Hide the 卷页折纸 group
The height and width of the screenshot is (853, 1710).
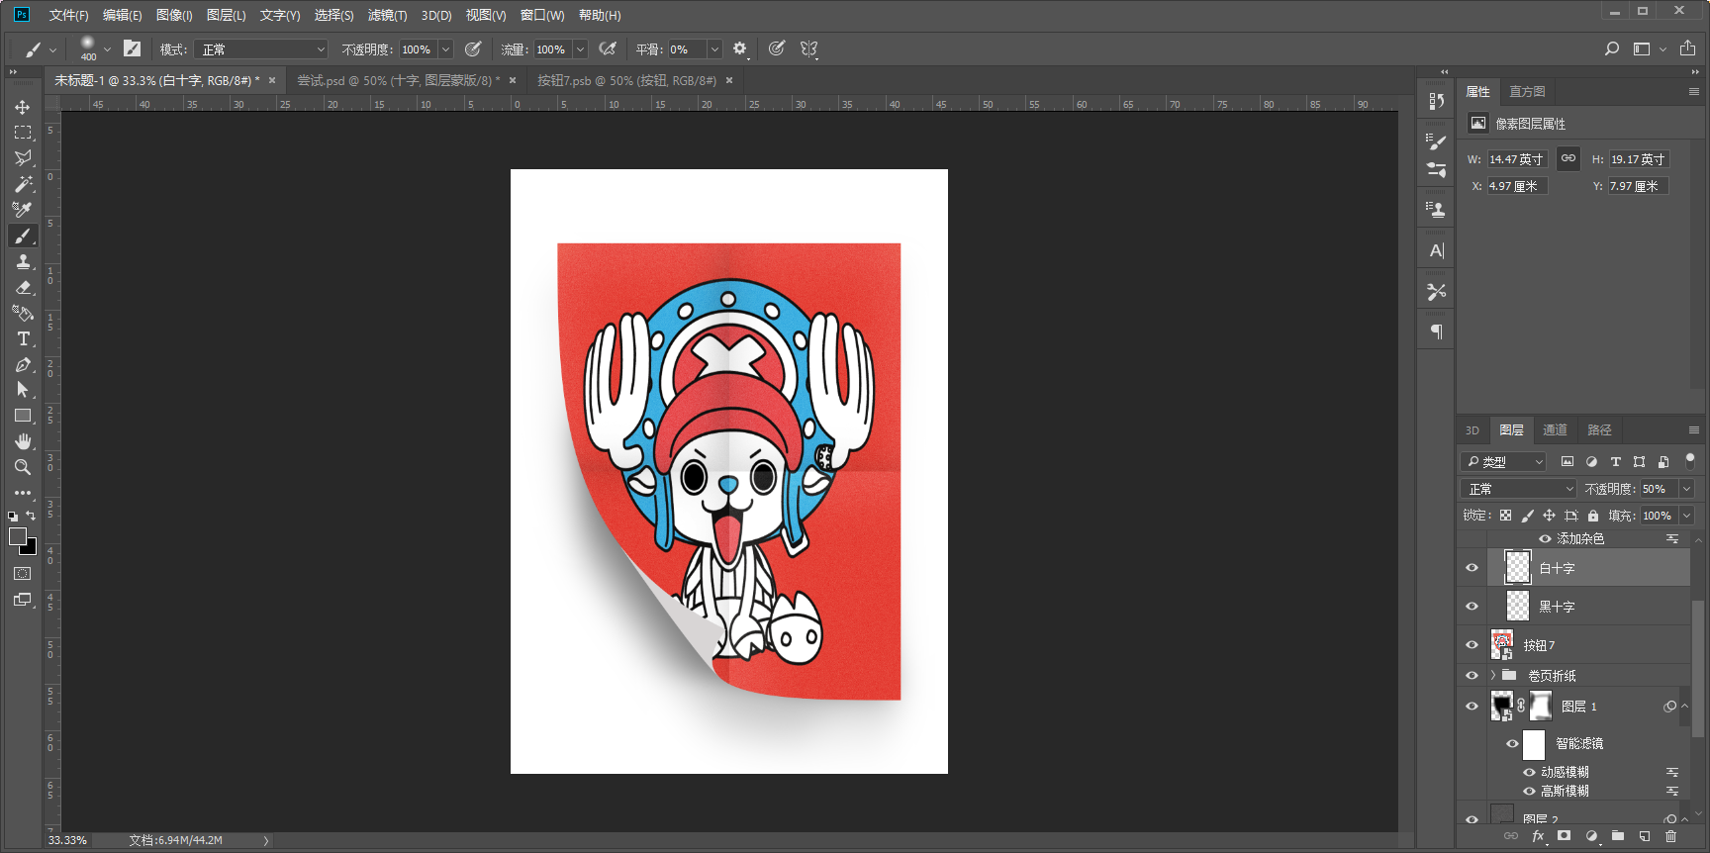point(1472,676)
